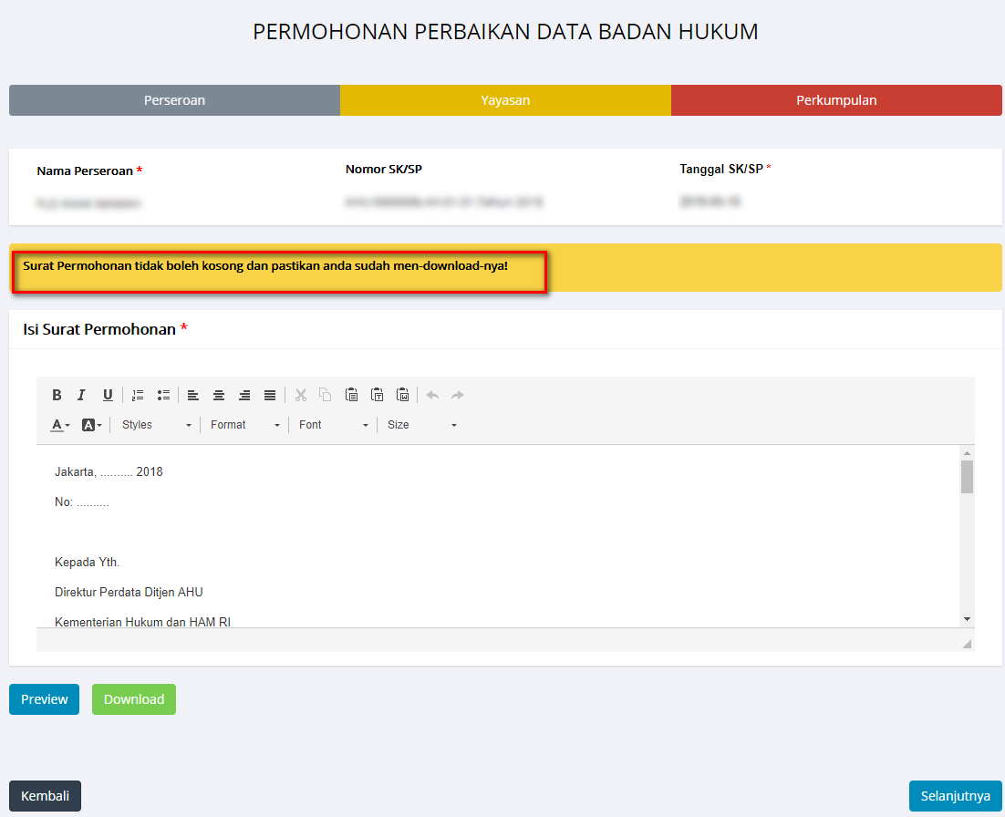Click the Paste from Word icon

tap(402, 395)
